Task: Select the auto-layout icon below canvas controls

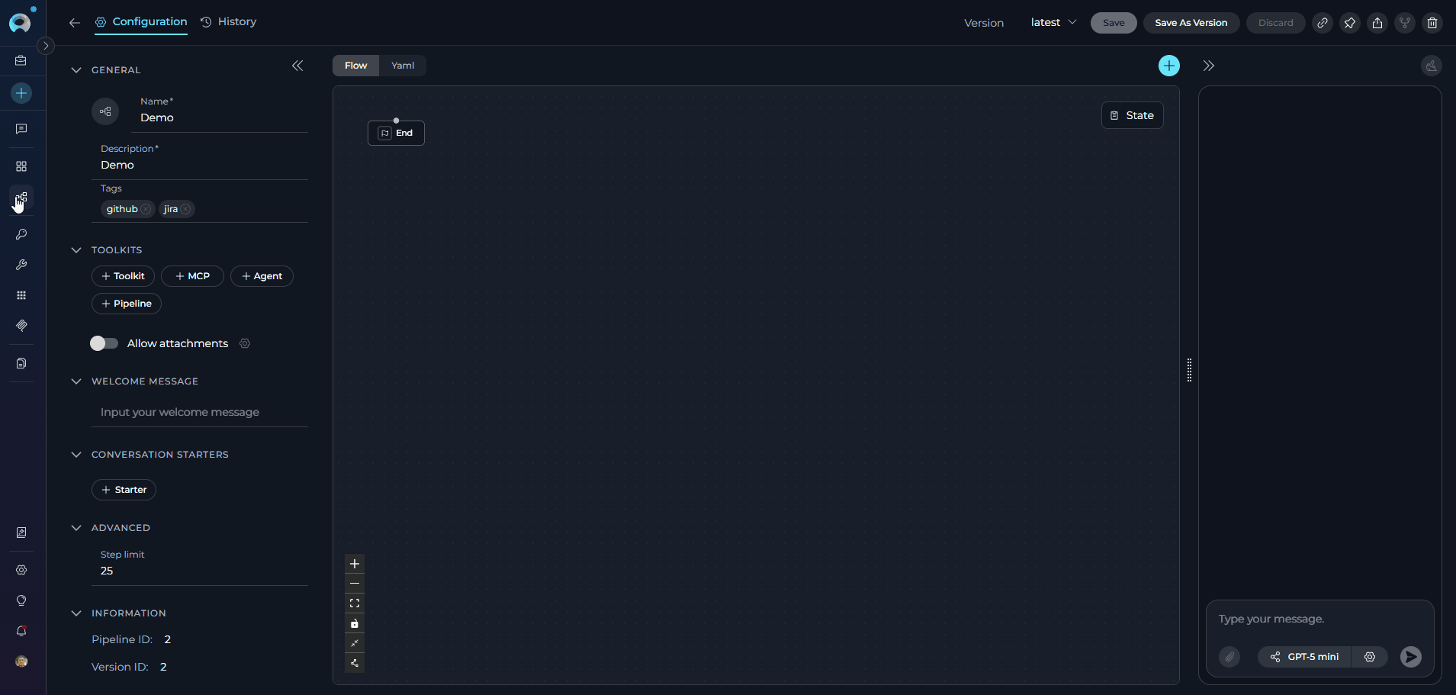Action: point(355,664)
